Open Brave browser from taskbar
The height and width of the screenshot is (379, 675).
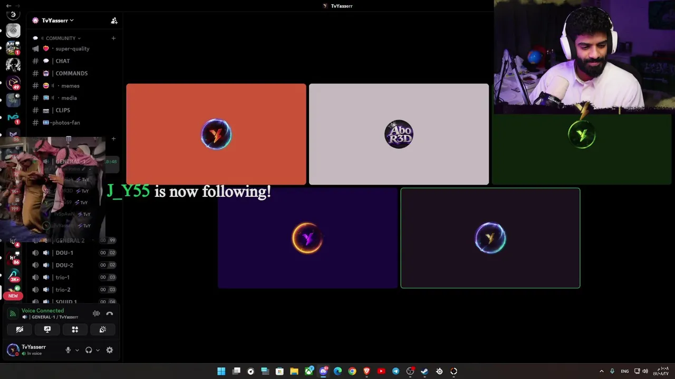coord(367,372)
